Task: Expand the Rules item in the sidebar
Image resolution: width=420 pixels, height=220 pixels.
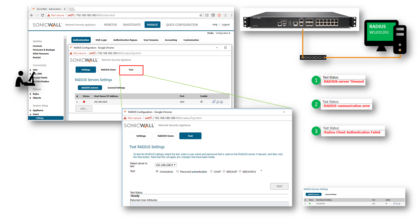Action: (x=31, y=94)
